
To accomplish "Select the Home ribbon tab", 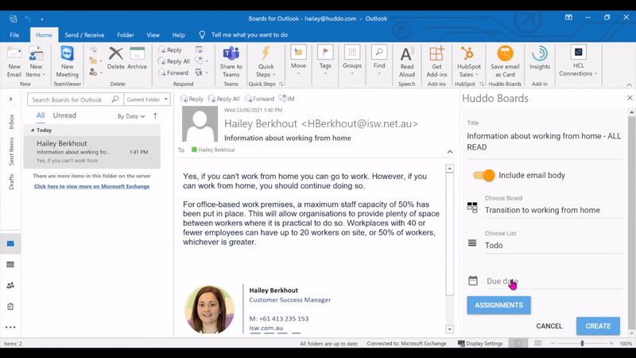I will tap(44, 35).
